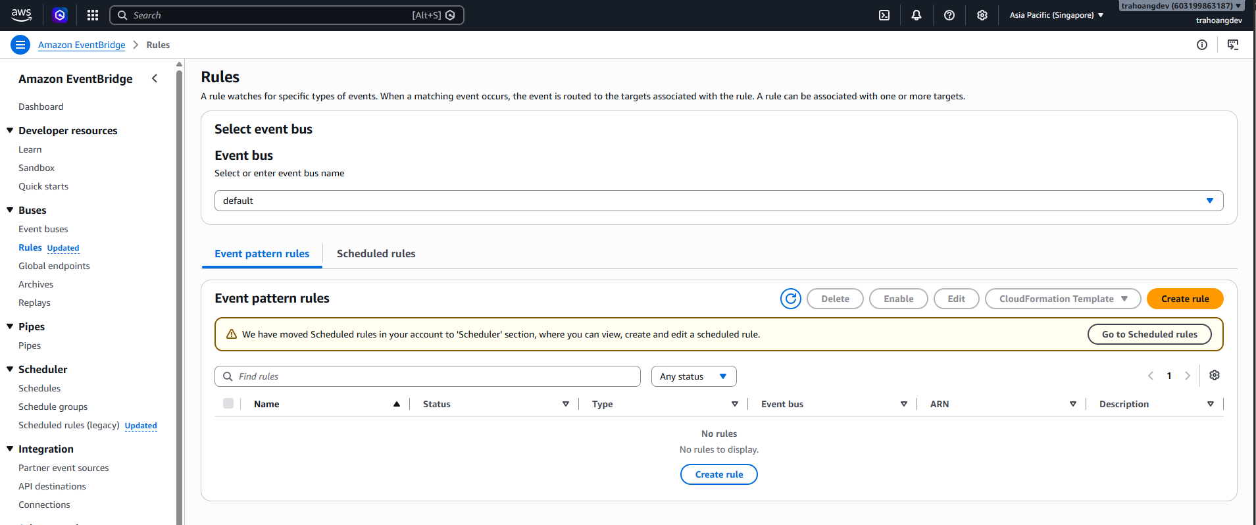Open the AWS console home logo
Viewport: 1256px width, 525px height.
pos(21,14)
